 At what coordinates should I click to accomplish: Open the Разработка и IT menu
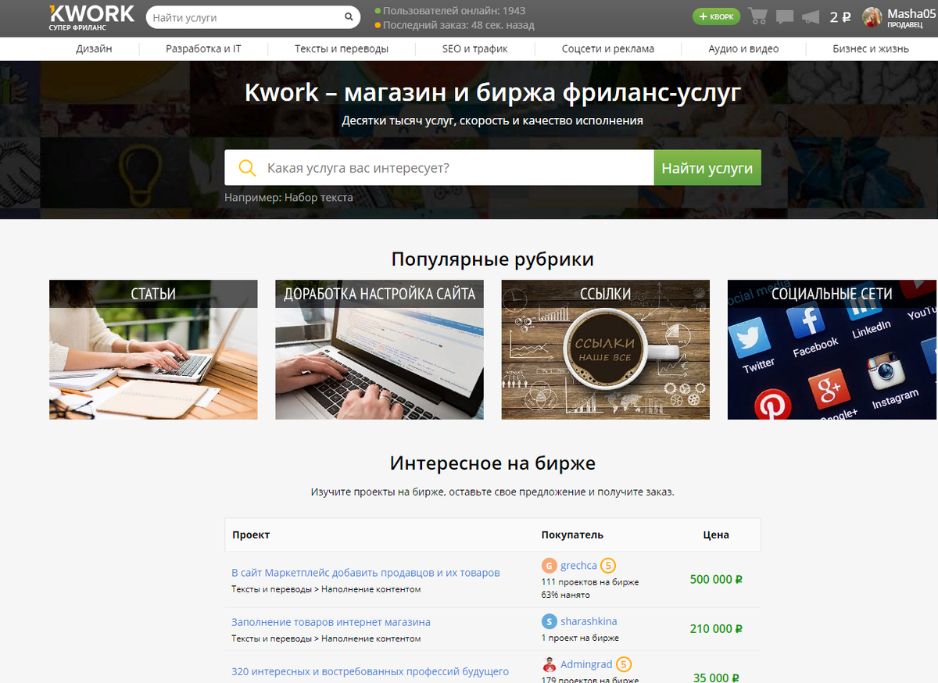(x=203, y=48)
